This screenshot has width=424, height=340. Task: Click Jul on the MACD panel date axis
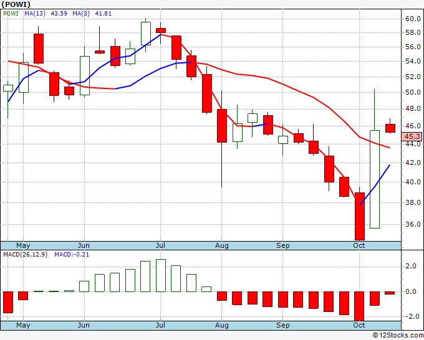pos(160,325)
